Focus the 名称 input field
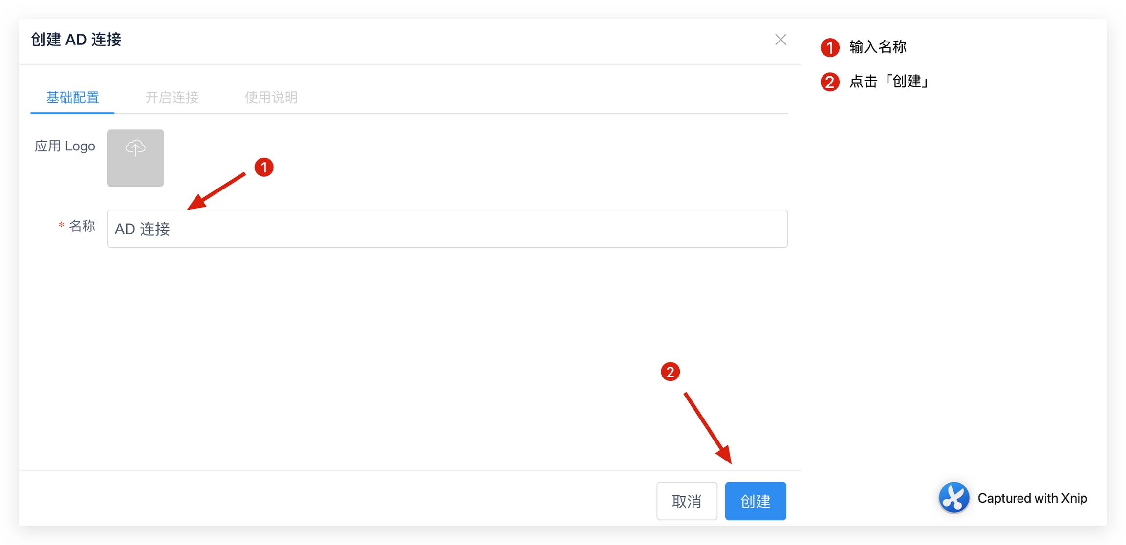This screenshot has width=1126, height=545. click(447, 229)
